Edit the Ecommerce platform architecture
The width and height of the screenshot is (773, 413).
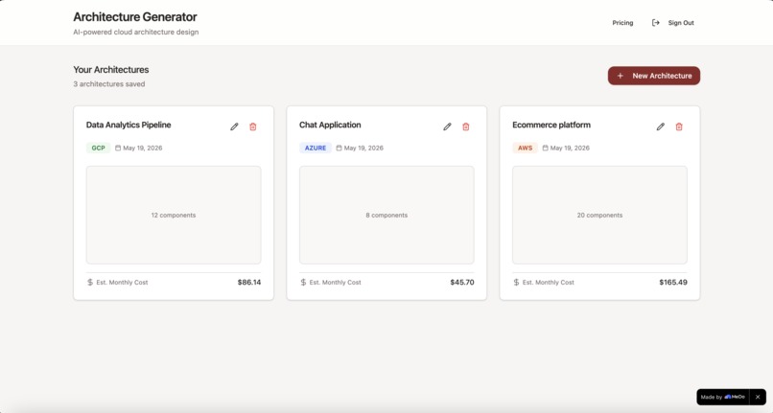coord(660,126)
